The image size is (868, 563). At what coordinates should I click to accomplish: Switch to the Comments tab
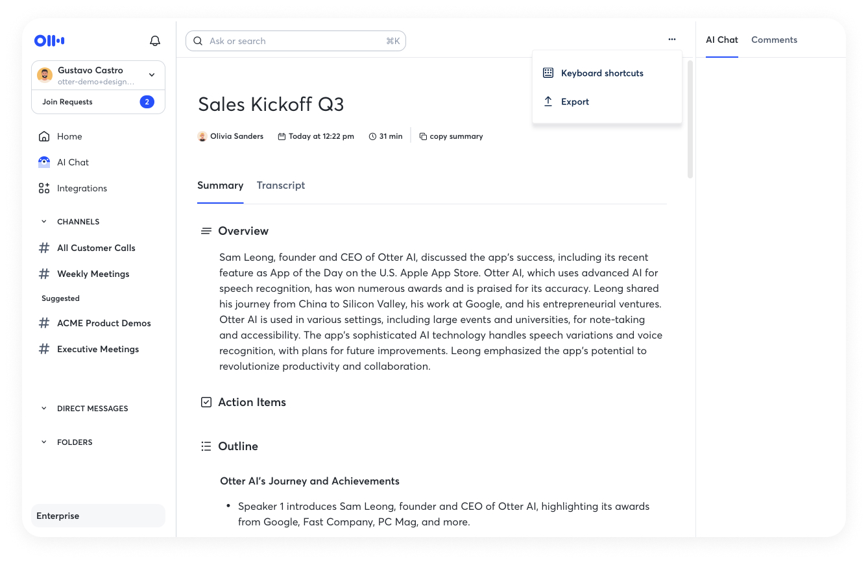point(774,40)
